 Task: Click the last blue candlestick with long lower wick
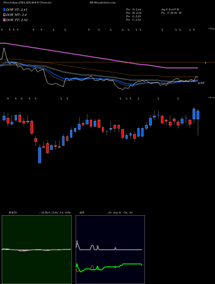point(198,115)
